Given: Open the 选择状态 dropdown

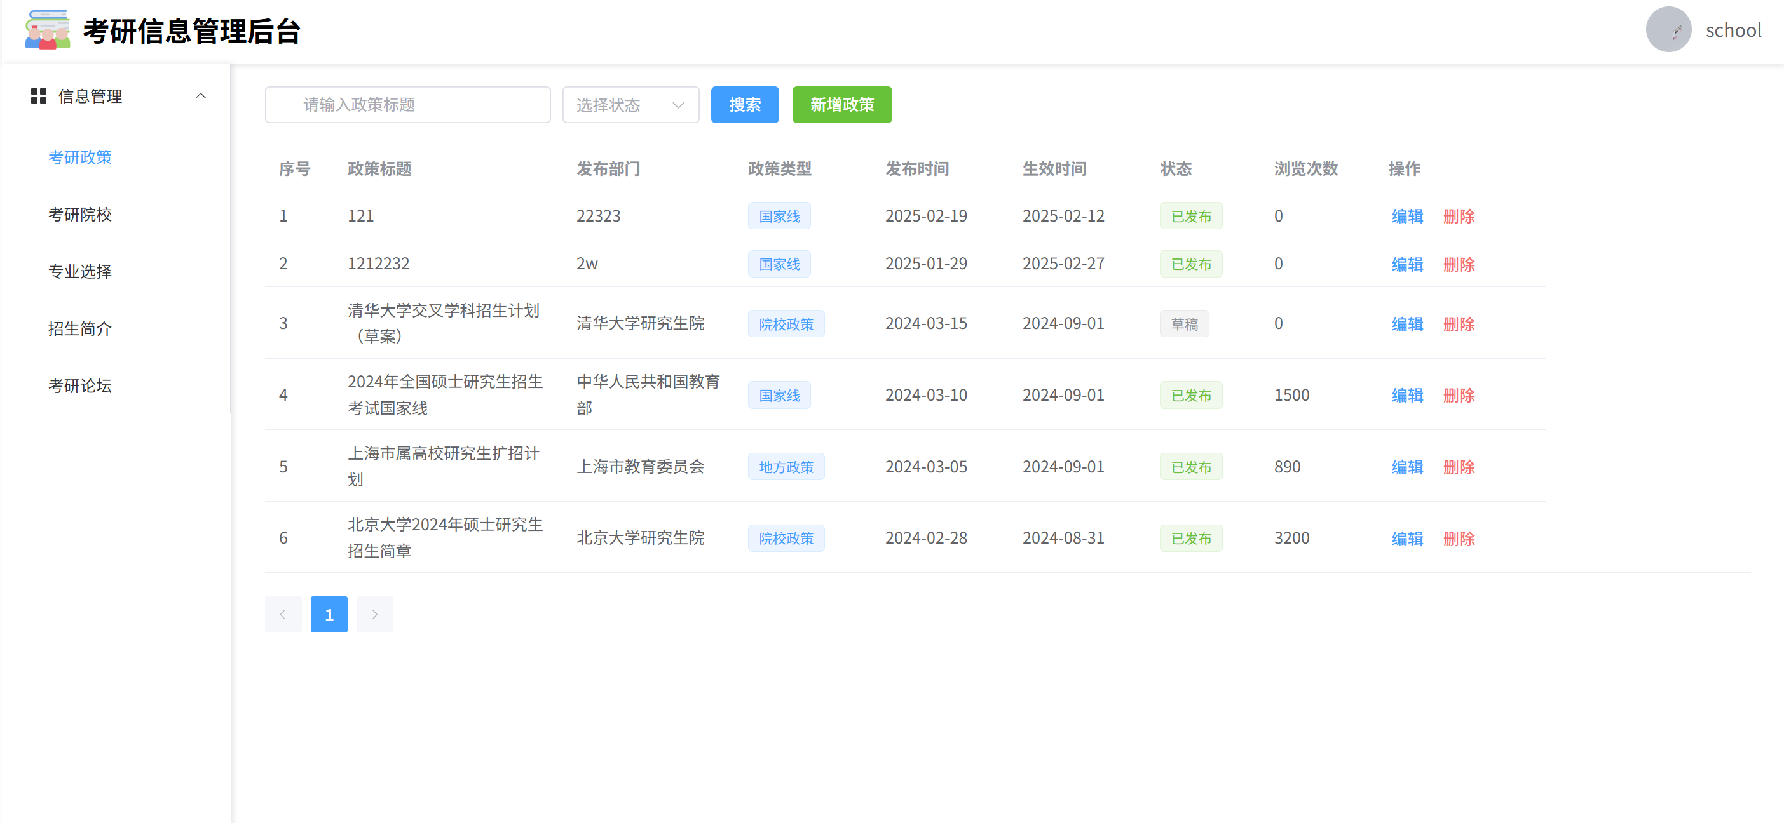Looking at the screenshot, I should coord(630,105).
